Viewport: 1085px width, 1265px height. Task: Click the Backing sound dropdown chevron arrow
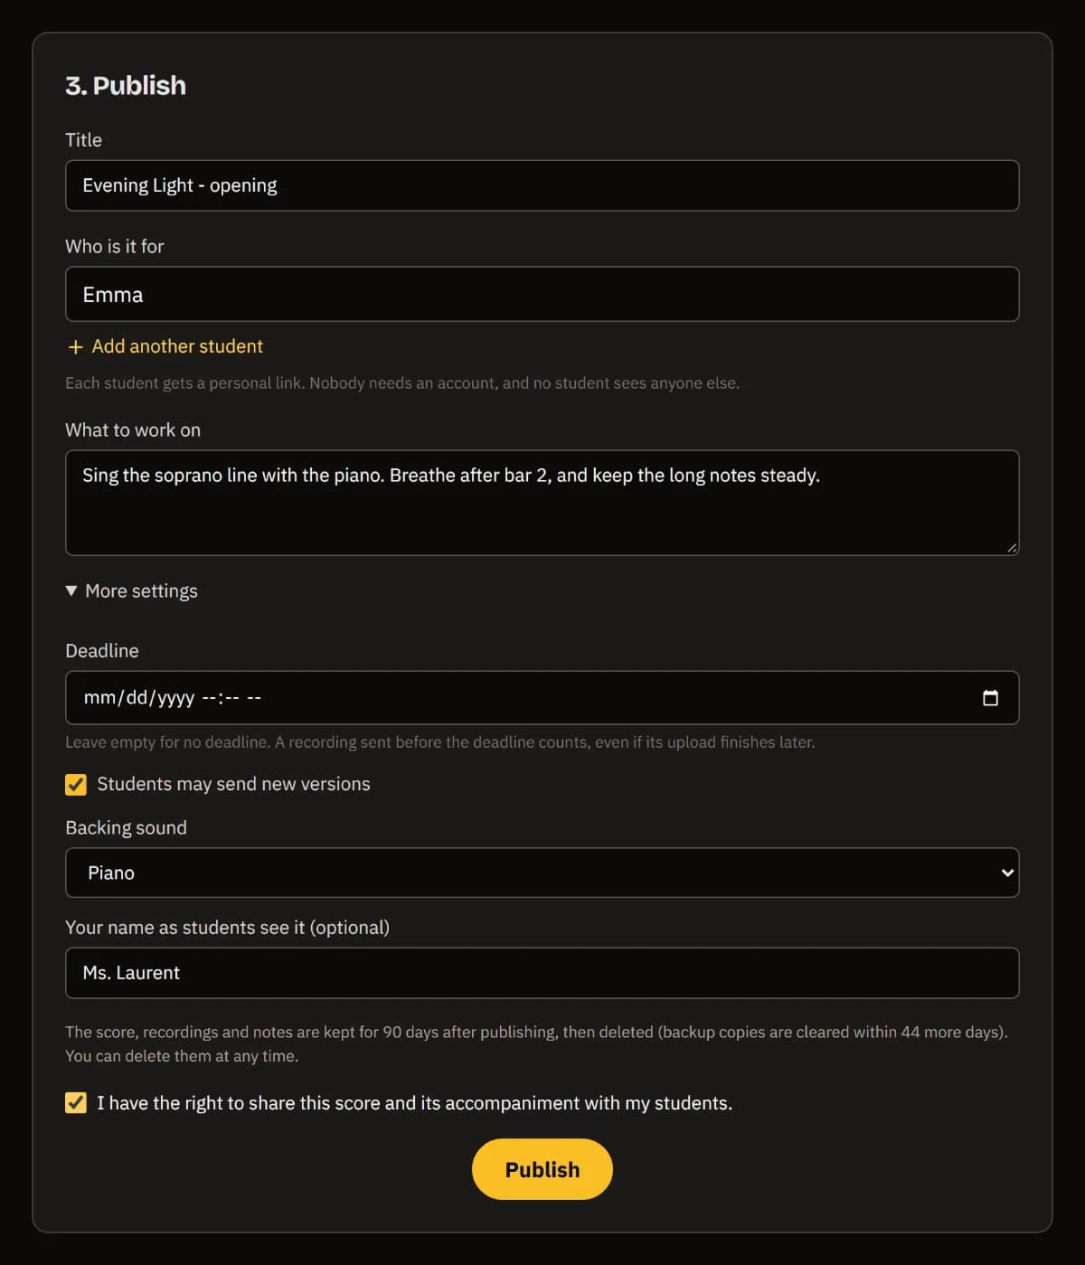click(x=1007, y=873)
